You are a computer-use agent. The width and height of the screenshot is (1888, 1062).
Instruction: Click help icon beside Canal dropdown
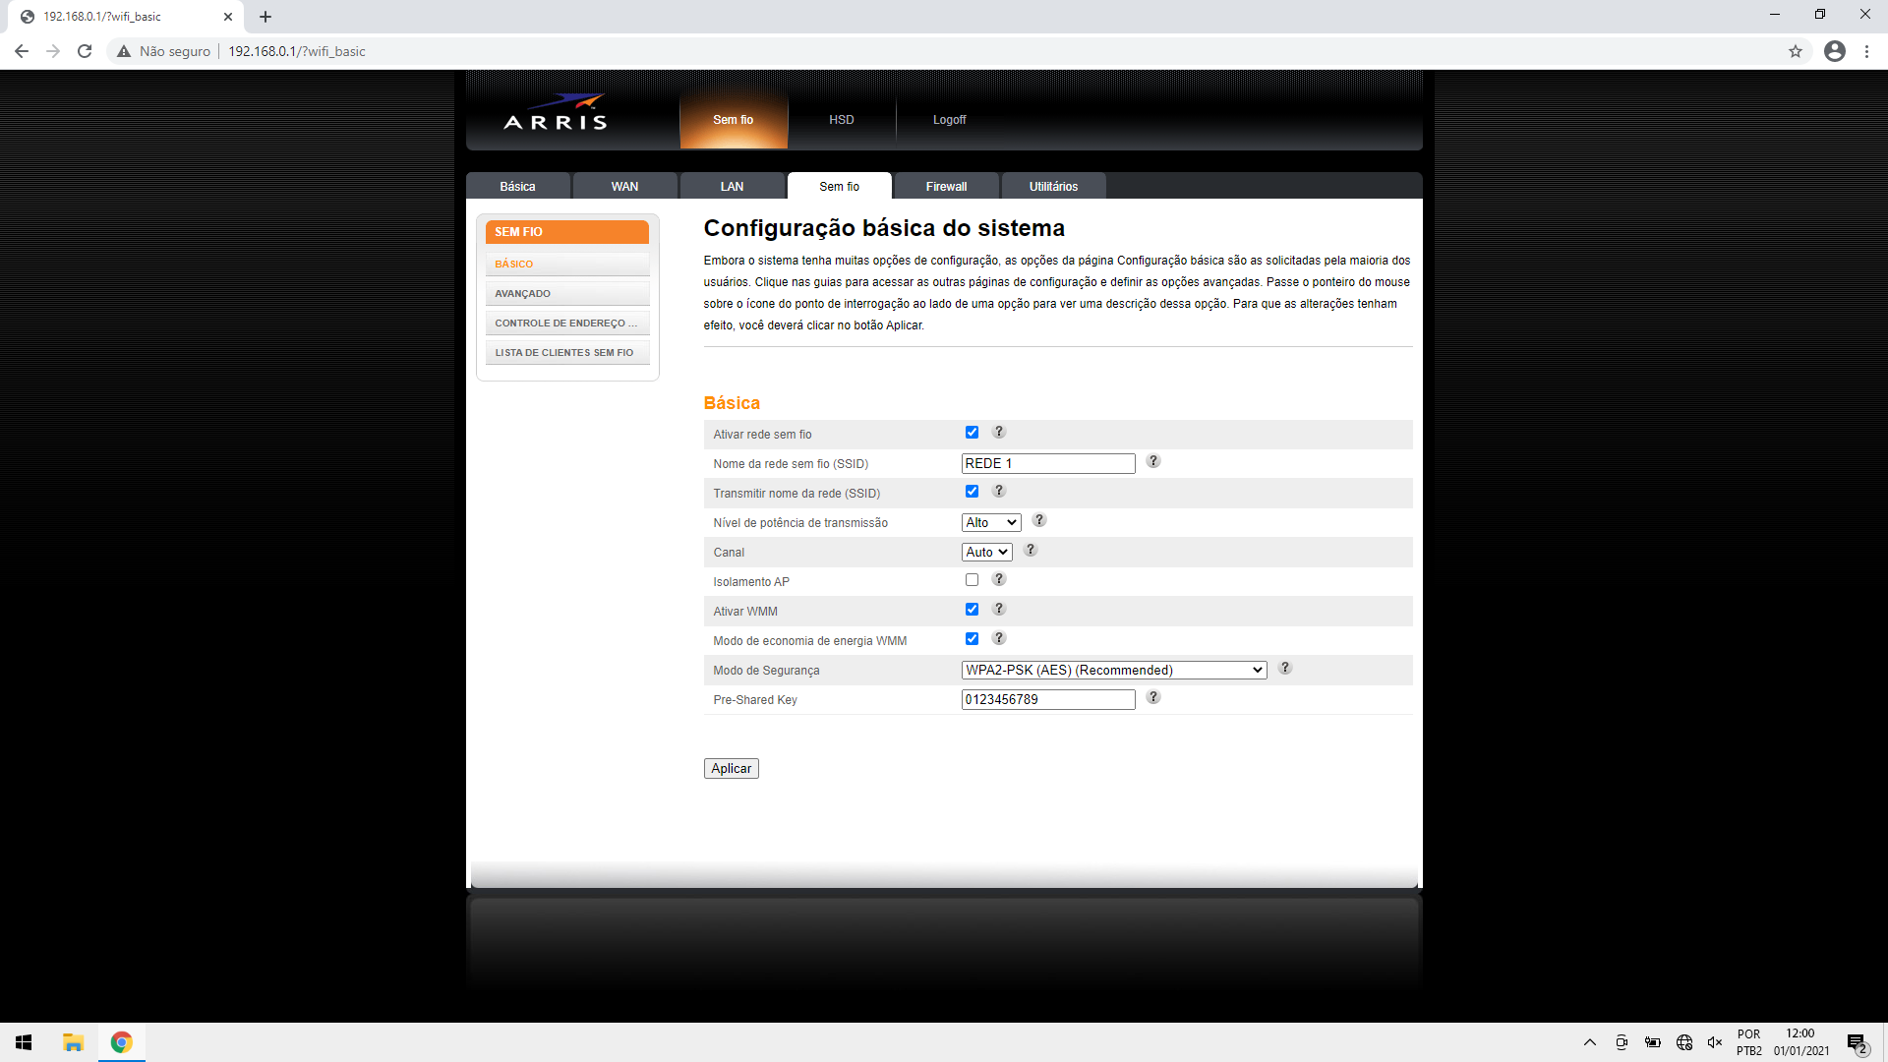(1031, 550)
